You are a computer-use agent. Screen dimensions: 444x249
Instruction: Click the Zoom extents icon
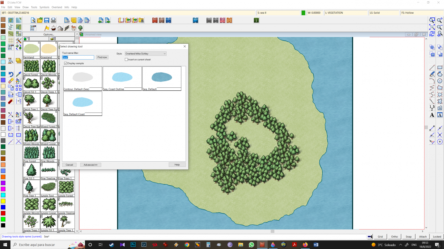pyautogui.click(x=432, y=27)
